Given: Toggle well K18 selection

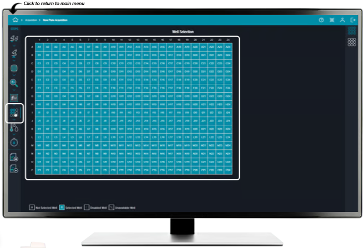Looking at the screenshot, I should pyautogui.click(x=179, y=129).
